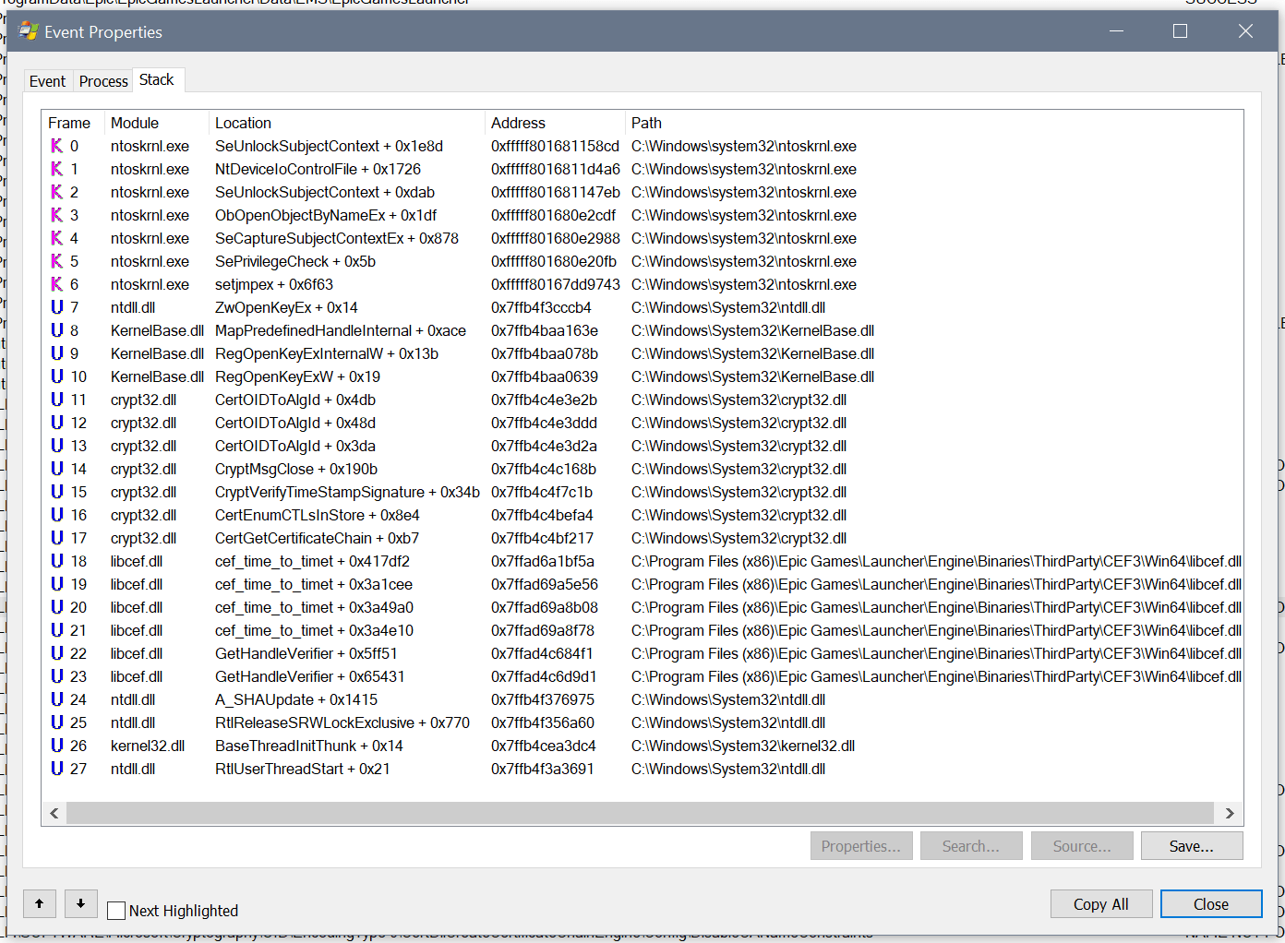This screenshot has width=1285, height=943.
Task: Click address 0xfffff801681158cd
Action: coord(555,146)
